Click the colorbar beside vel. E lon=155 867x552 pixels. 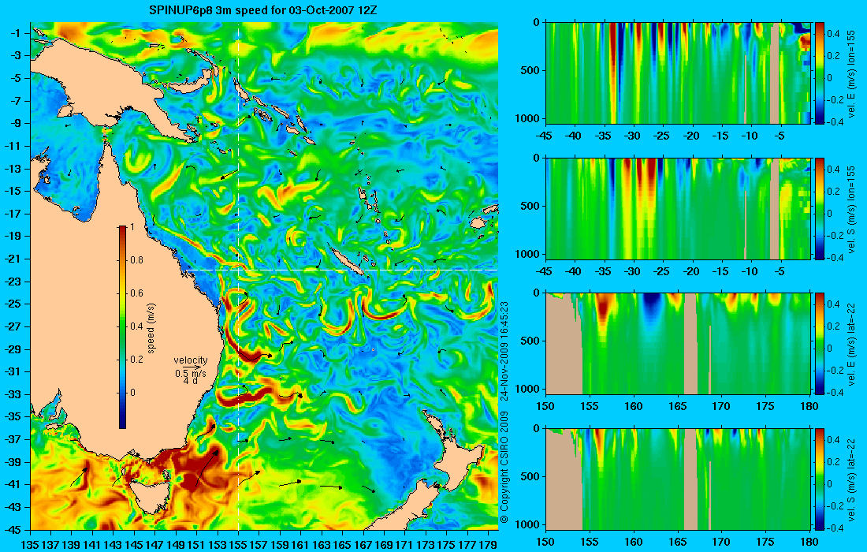tap(819, 73)
